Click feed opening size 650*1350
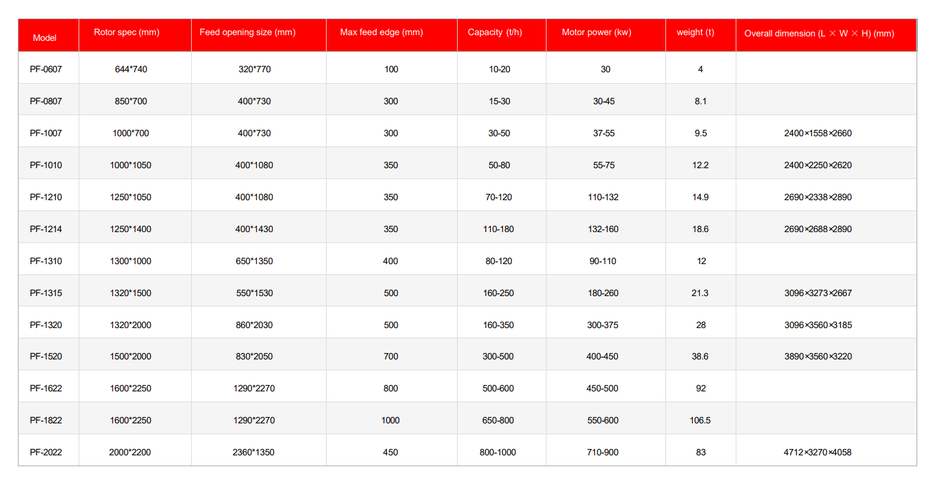The width and height of the screenshot is (946, 479). [254, 261]
